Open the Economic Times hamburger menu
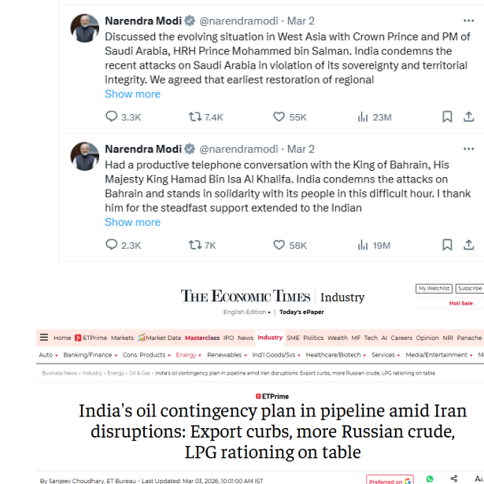The height and width of the screenshot is (484, 484). [x=44, y=338]
